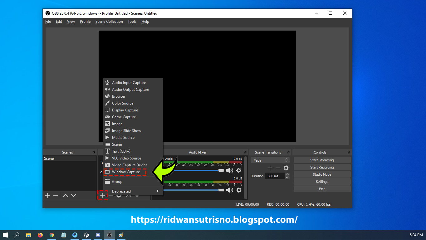Screen dimensions: 426x240
Task: Click the add scene plus icon
Action: (x=47, y=195)
